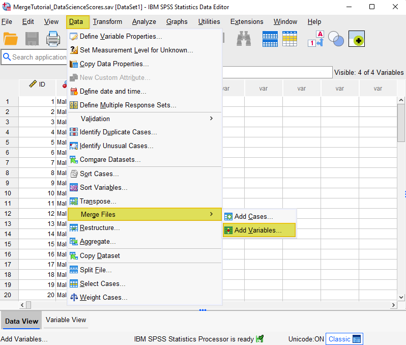Open the Edit menu
The height and width of the screenshot is (345, 406).
[28, 22]
